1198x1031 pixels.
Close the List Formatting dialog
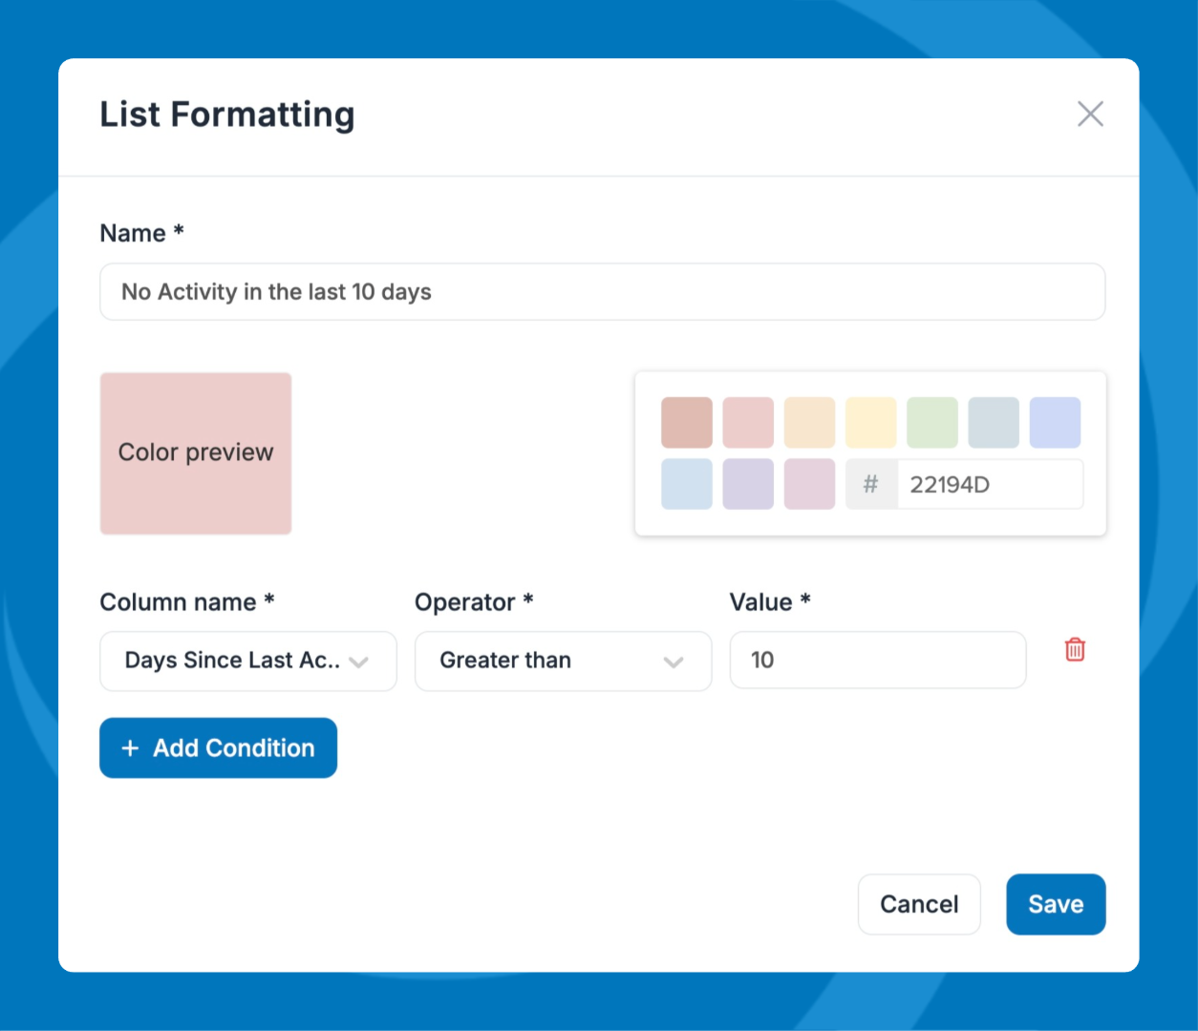1090,114
